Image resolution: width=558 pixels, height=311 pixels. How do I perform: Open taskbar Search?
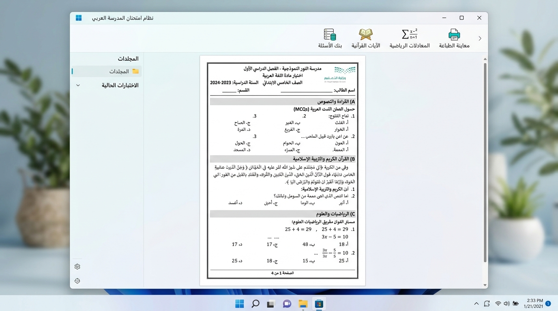pos(255,304)
